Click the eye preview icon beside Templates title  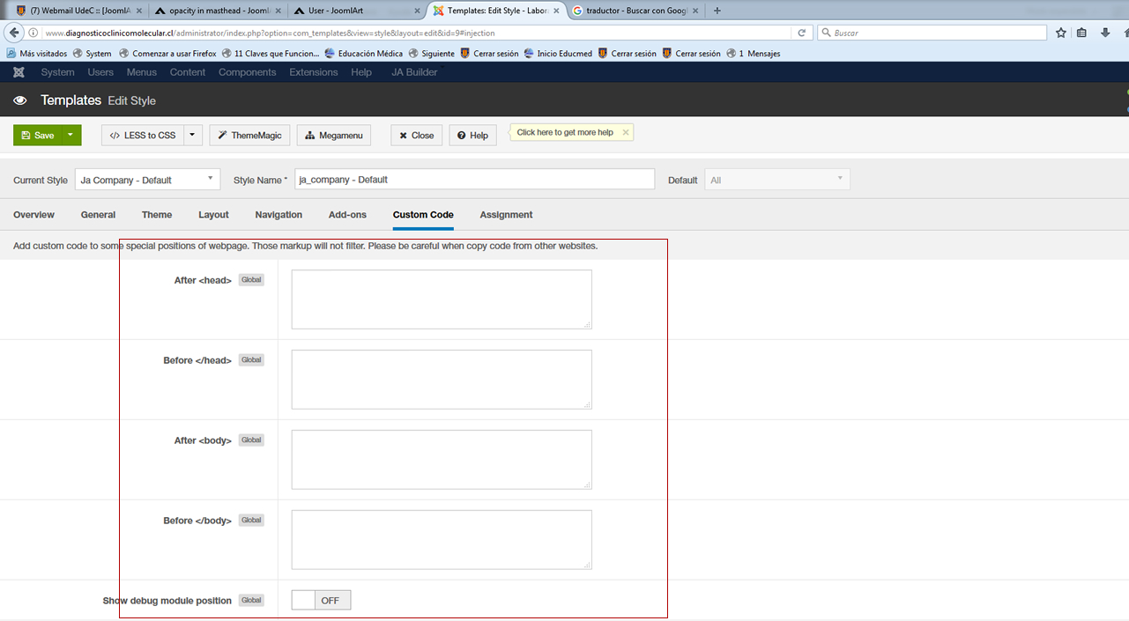20,100
